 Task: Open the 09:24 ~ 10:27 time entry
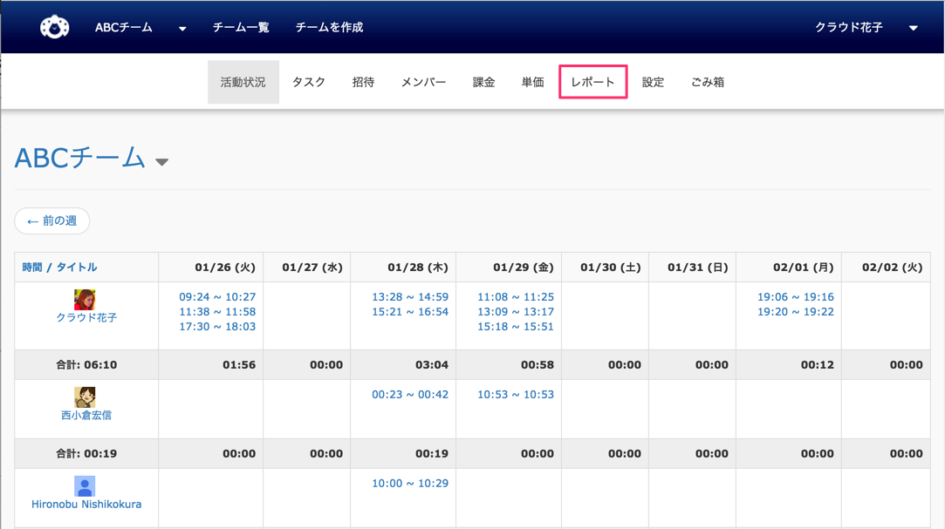pos(217,297)
